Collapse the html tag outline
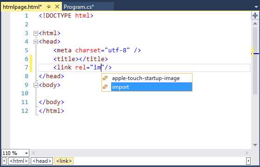The image size is (260, 167). 36,33
